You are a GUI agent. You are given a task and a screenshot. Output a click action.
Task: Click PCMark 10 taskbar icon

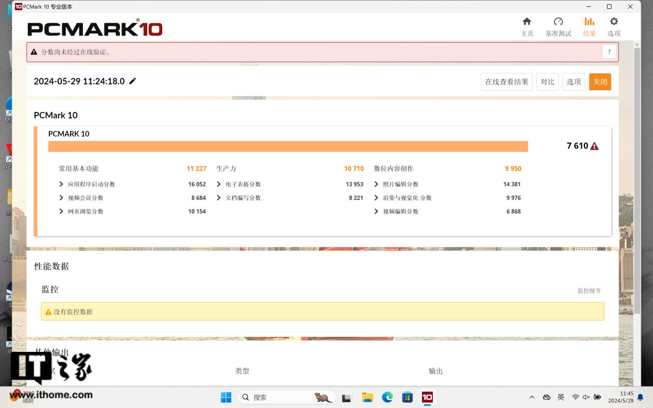pos(427,397)
